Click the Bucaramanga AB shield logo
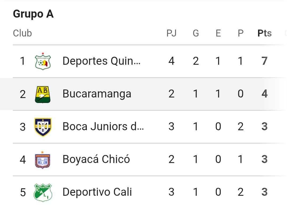Image resolution: width=287 pixels, height=208 pixels. coord(43,94)
